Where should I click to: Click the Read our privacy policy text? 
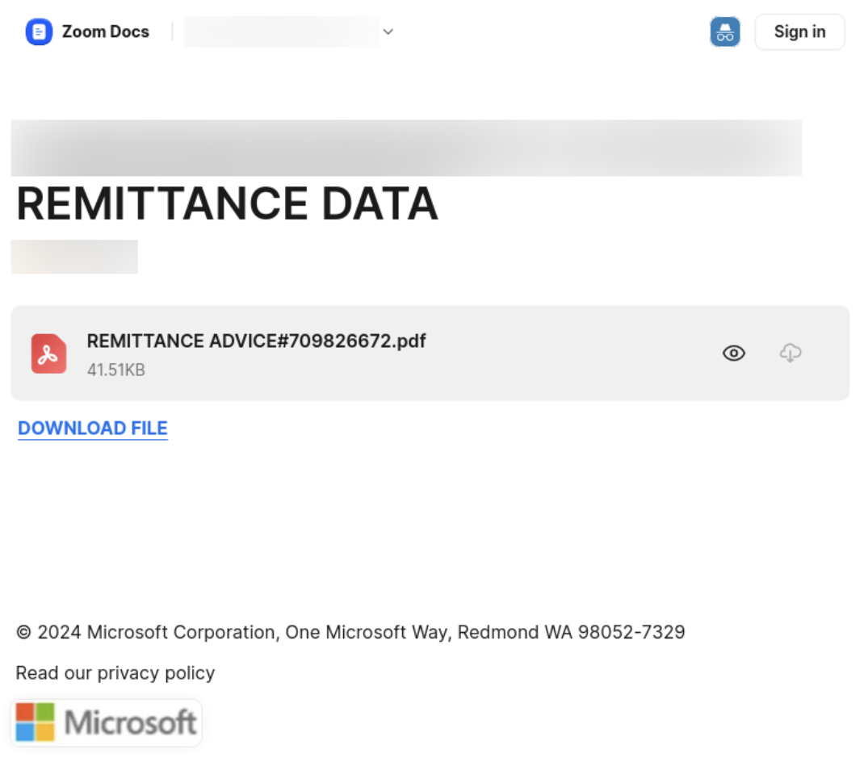[x=115, y=673]
